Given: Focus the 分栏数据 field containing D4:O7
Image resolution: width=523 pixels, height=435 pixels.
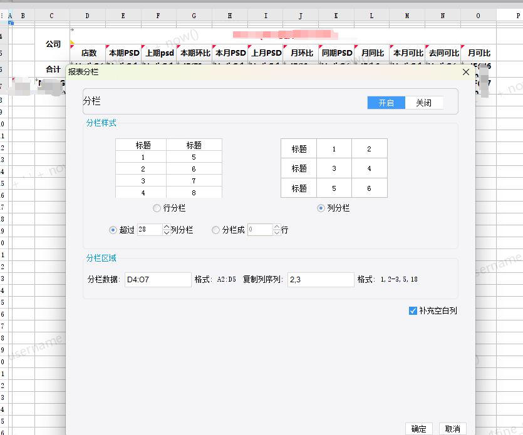Looking at the screenshot, I should 158,280.
